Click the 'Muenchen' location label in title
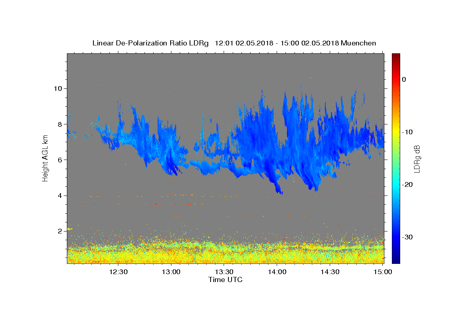 [359, 43]
